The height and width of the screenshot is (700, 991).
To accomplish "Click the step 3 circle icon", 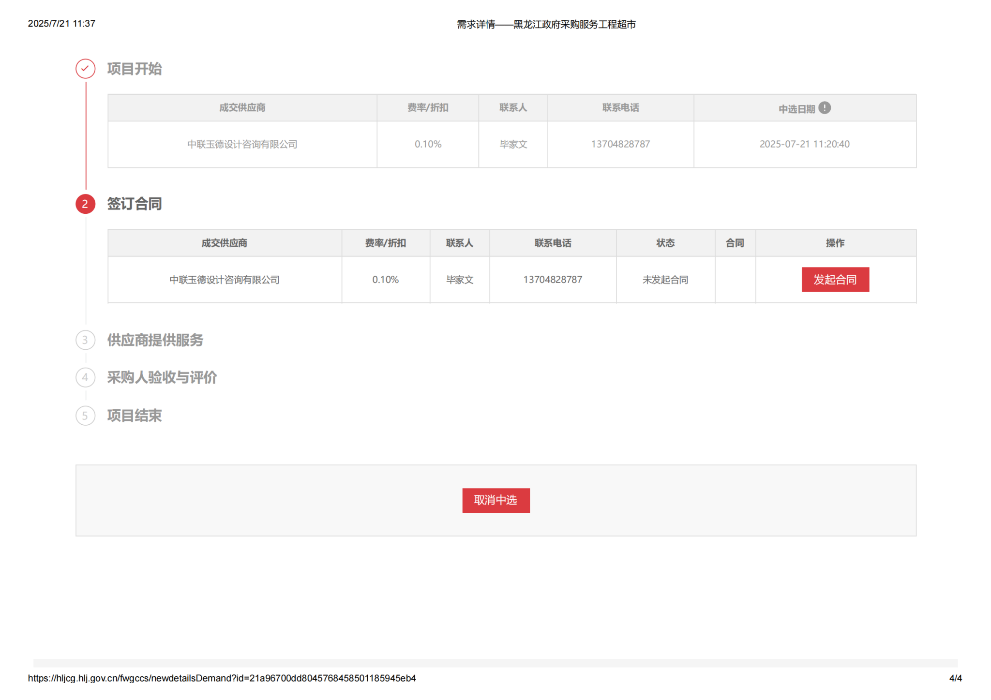I will (85, 340).
